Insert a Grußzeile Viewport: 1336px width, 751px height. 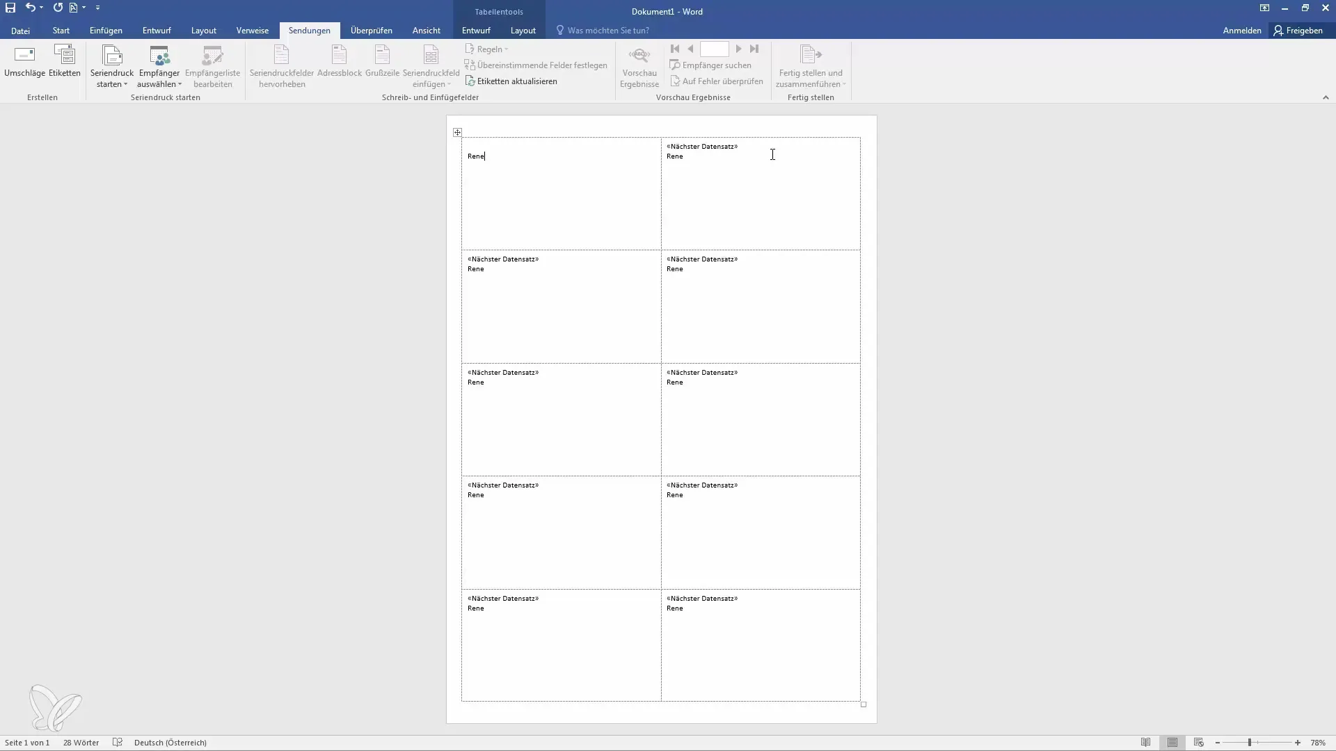coord(382,61)
